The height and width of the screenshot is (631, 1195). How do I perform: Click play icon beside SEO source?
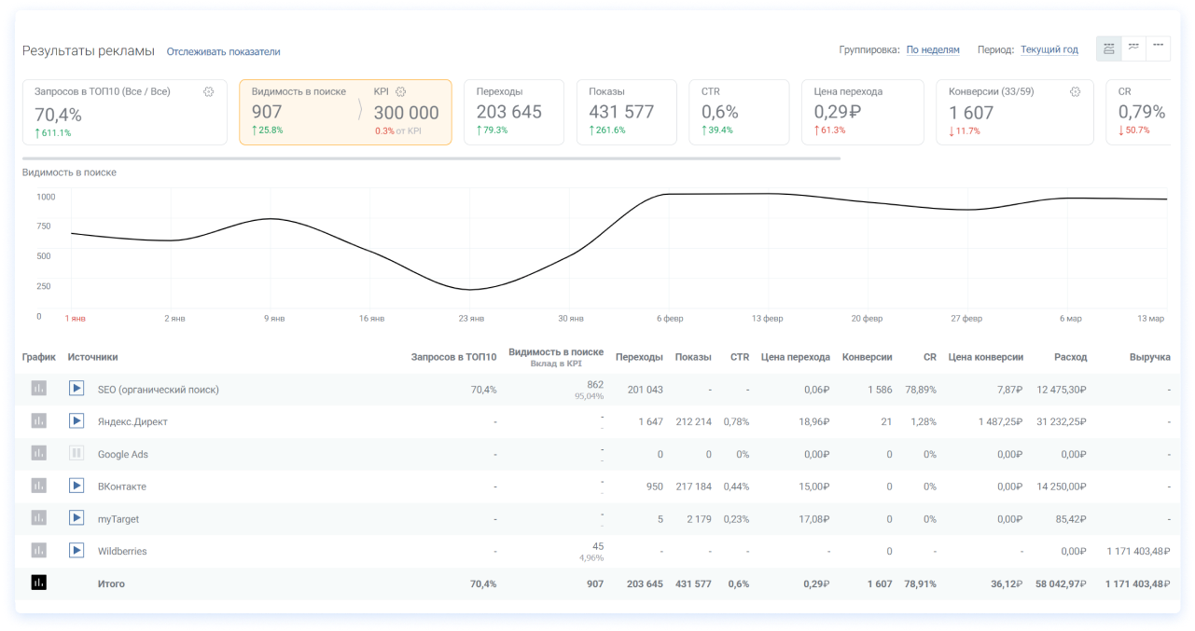76,389
